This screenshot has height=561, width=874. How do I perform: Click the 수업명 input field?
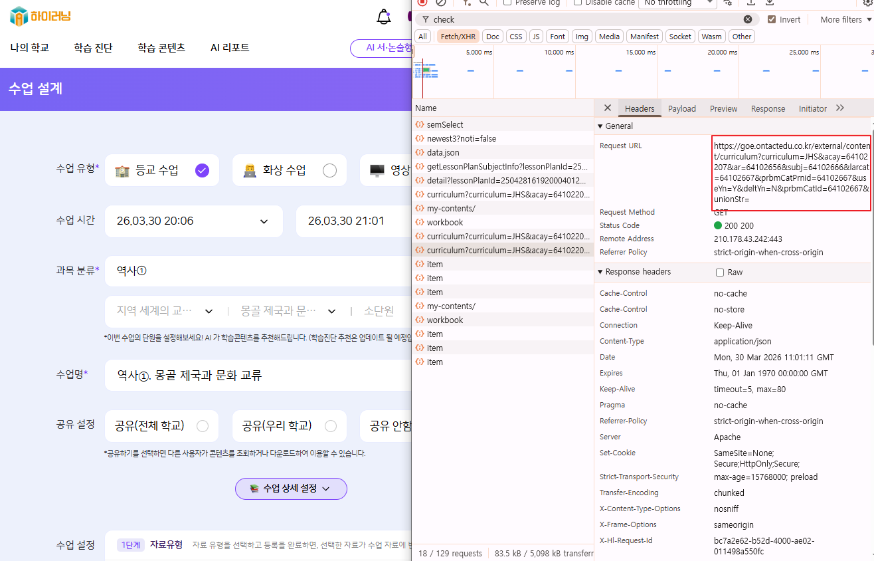coord(259,376)
